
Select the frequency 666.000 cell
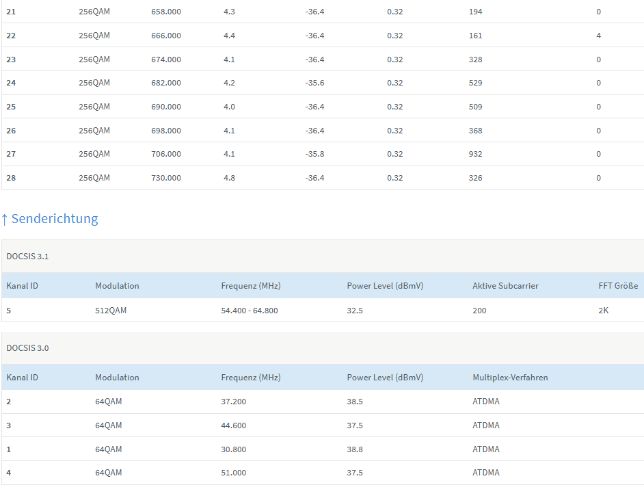point(166,36)
